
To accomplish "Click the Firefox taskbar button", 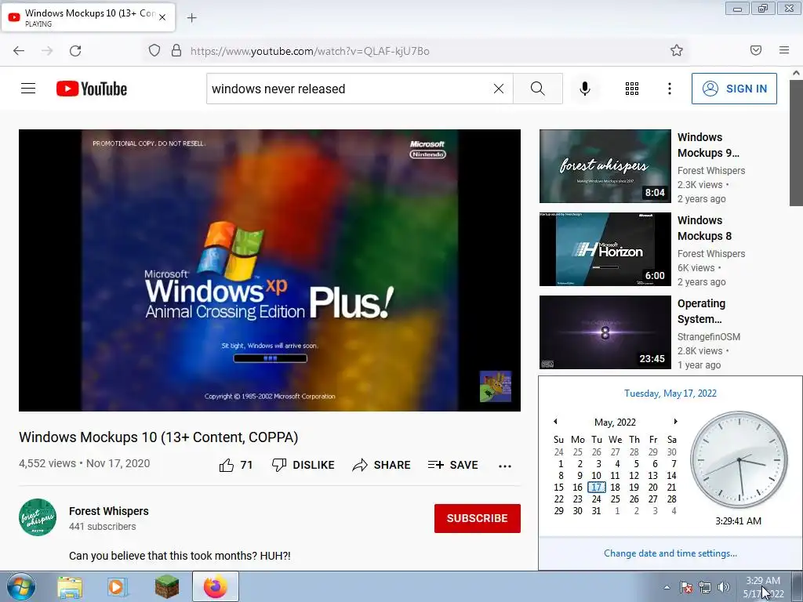I will click(x=216, y=586).
